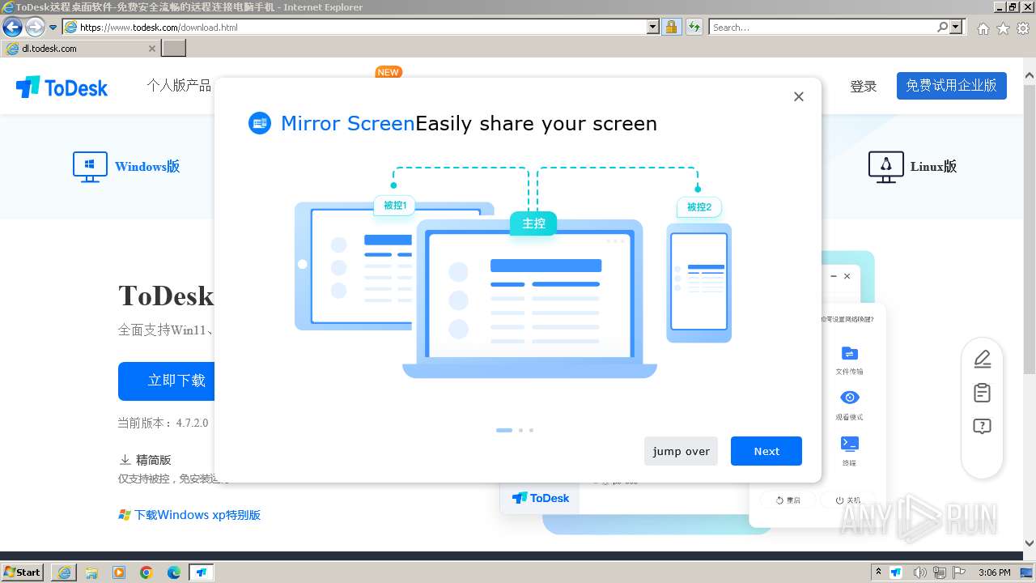Click the IE Back button
The image size is (1036, 583).
click(x=12, y=27)
